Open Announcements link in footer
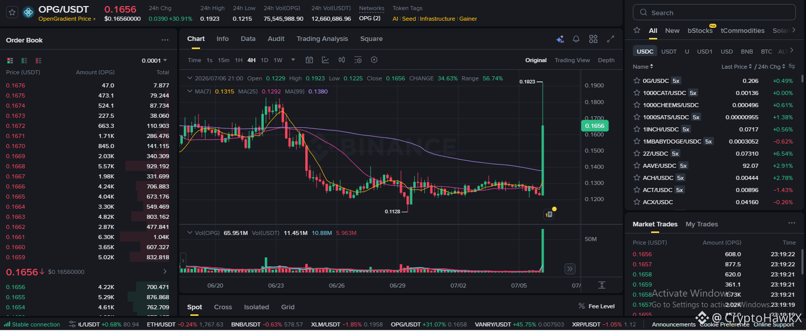This screenshot has height=331, width=806. tap(674, 324)
